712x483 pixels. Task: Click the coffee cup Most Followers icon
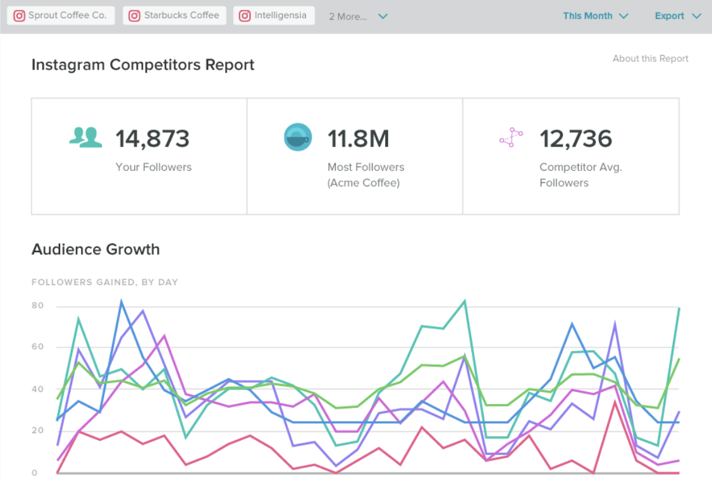click(298, 137)
